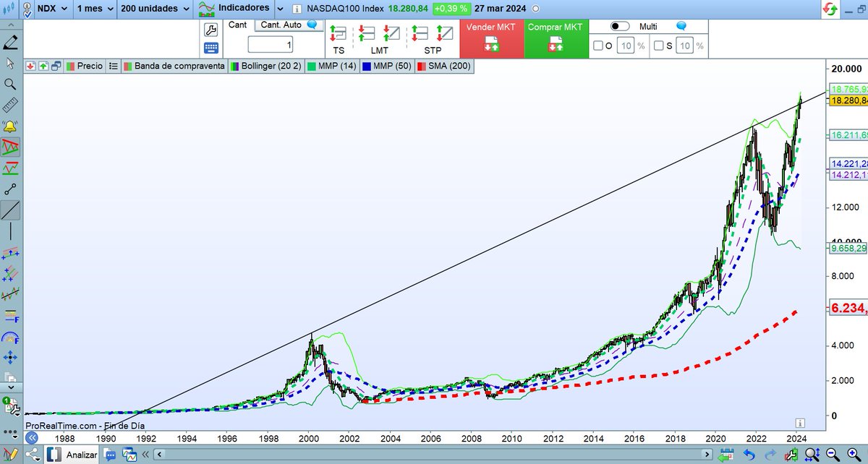Expand chart history with double-left arrow button
The height and width of the screenshot is (464, 868).
point(31,438)
